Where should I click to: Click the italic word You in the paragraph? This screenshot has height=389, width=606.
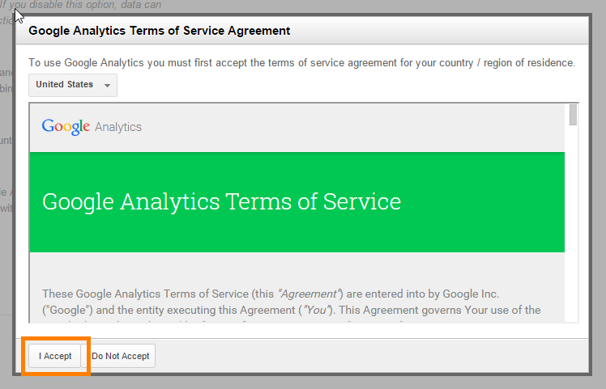pos(317,311)
